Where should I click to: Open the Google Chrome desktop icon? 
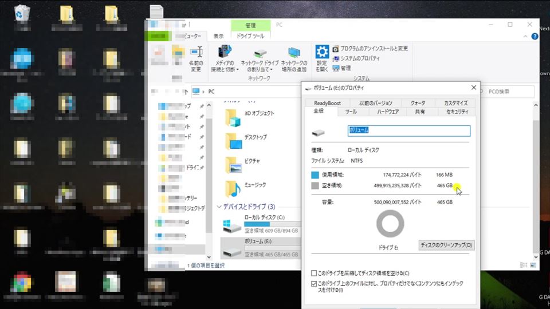pos(22,282)
